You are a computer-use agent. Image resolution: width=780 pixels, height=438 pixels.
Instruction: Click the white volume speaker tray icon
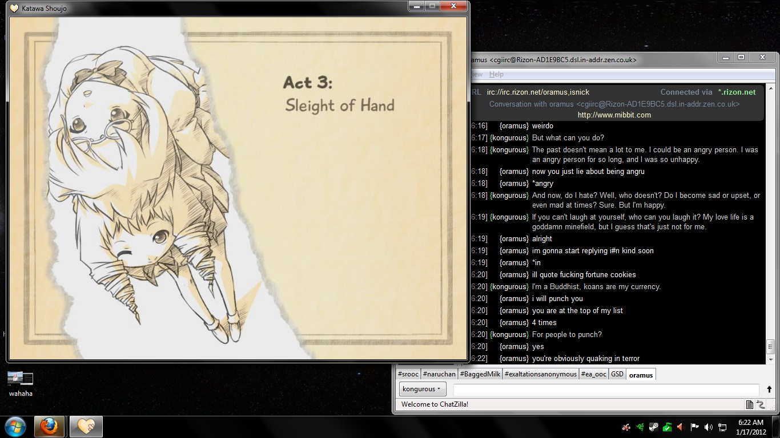[708, 427]
